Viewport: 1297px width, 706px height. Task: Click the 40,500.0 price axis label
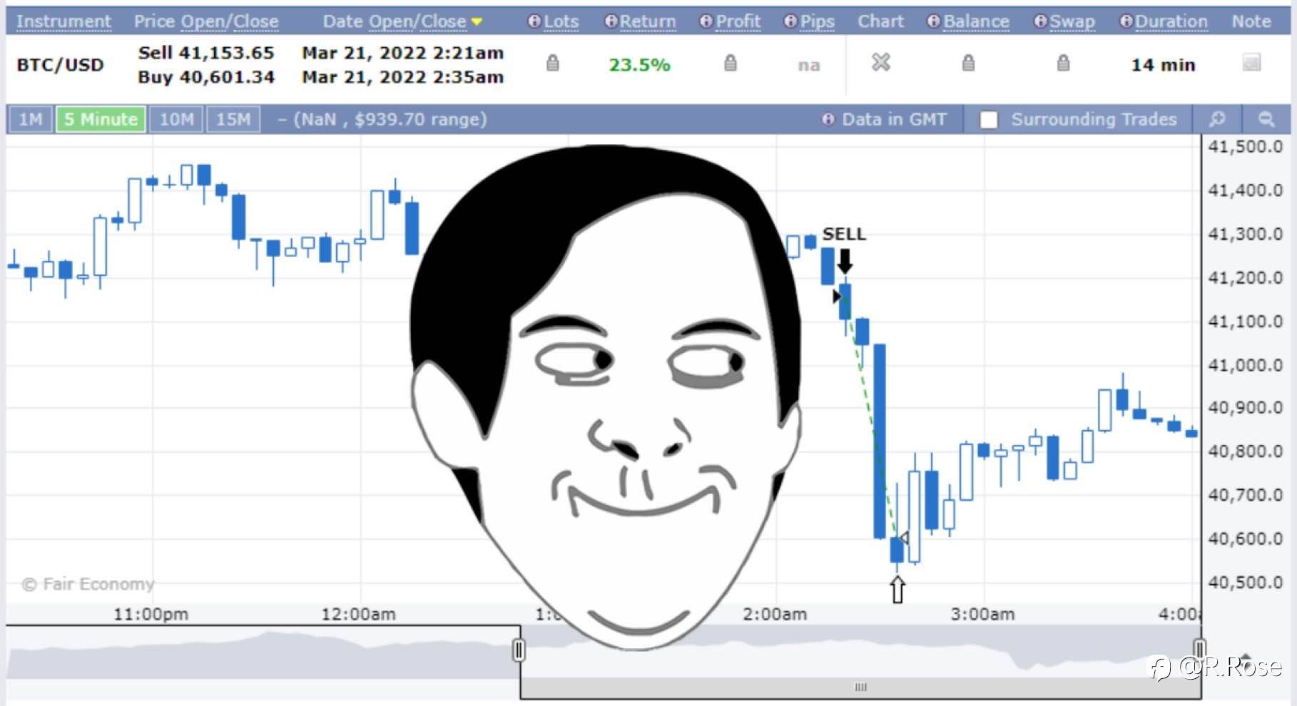point(1245,583)
